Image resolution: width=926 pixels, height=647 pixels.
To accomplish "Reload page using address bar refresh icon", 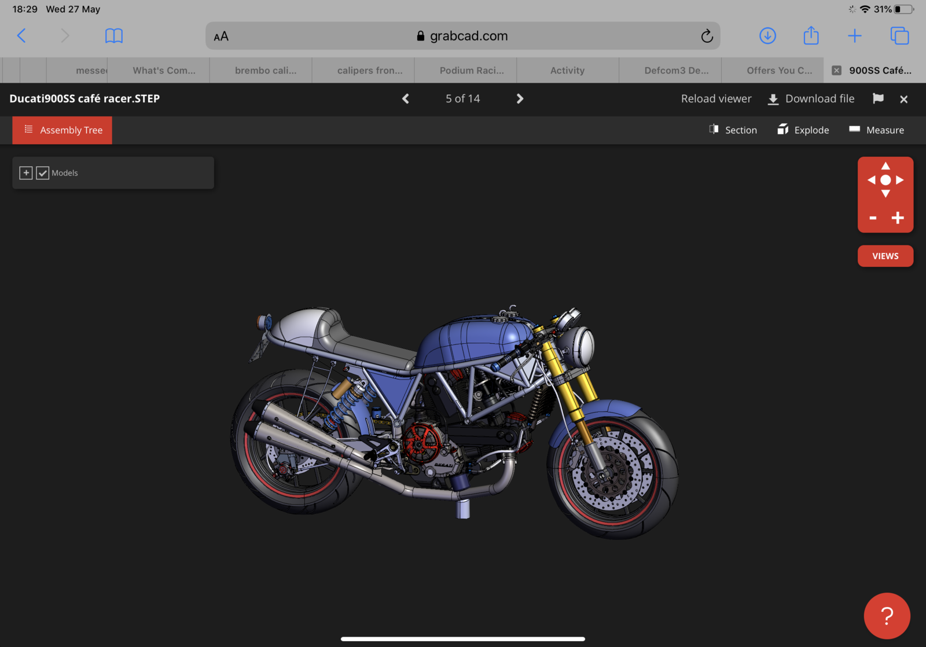I will pyautogui.click(x=707, y=36).
